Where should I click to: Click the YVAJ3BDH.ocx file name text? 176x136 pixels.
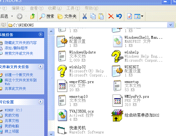81,111
